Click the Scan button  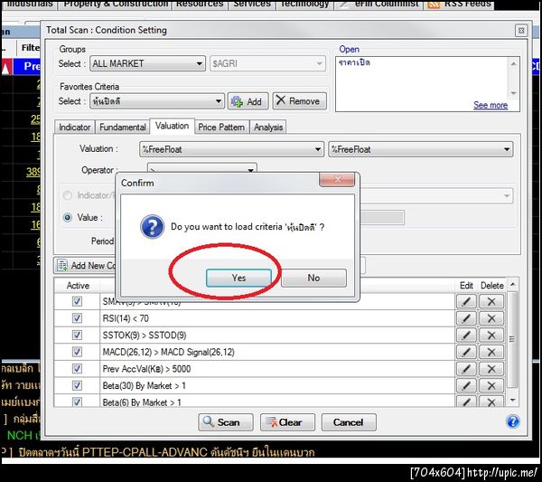click(225, 422)
